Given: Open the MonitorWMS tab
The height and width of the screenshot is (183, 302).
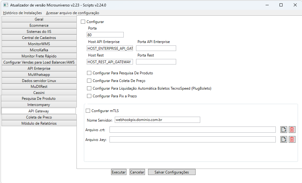Looking at the screenshot, I should pyautogui.click(x=39, y=44).
